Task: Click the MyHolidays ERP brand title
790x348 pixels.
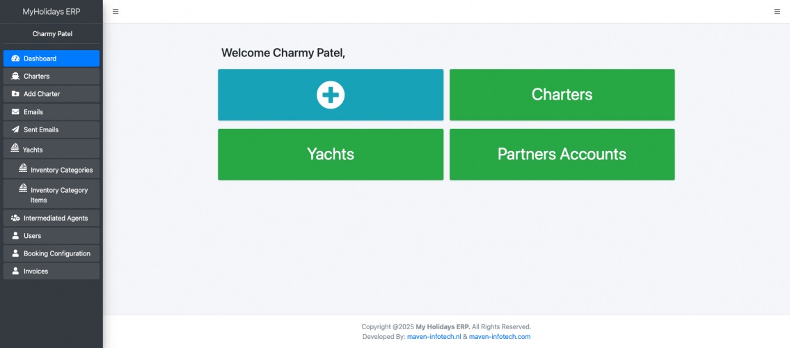Action: tap(52, 12)
